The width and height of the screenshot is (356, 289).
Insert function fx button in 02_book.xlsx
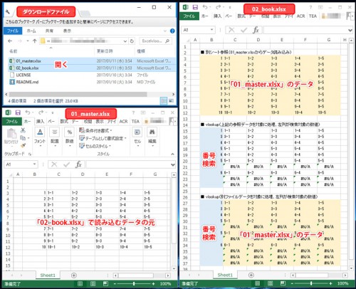click(256, 30)
